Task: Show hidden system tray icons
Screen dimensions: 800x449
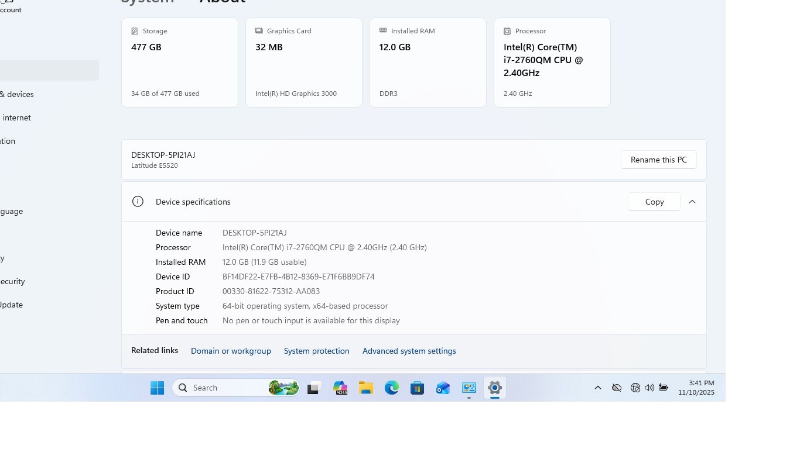Action: coord(598,388)
